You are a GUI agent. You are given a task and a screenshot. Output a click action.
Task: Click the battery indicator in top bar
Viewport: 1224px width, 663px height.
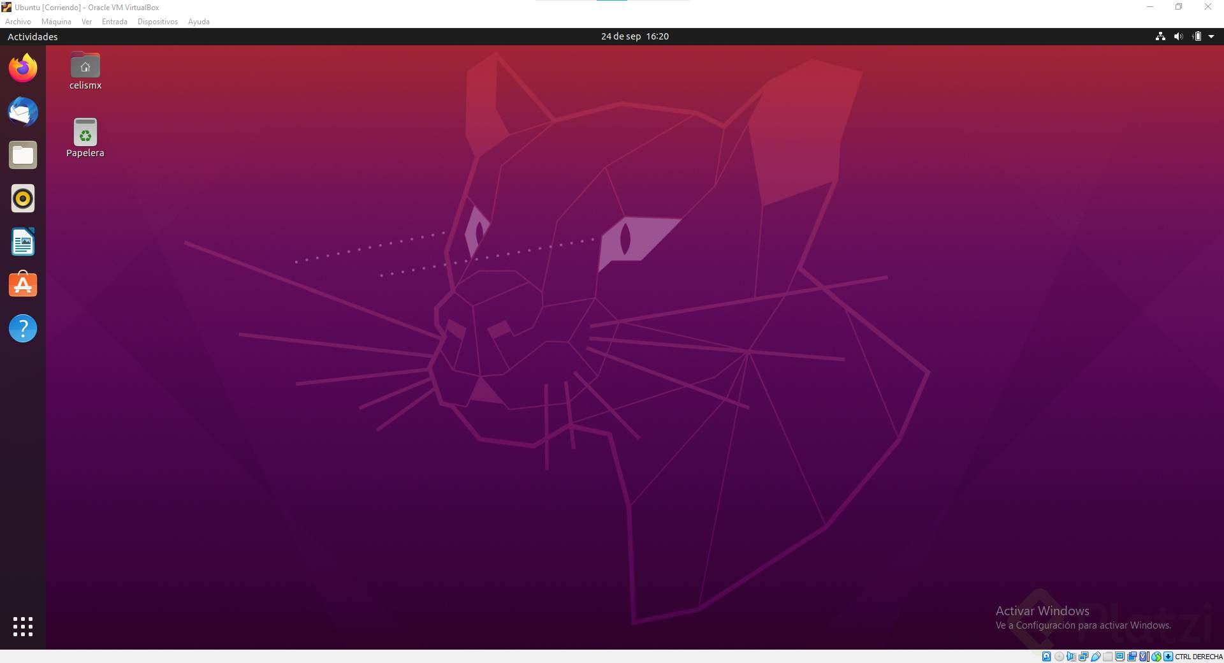pos(1197,36)
